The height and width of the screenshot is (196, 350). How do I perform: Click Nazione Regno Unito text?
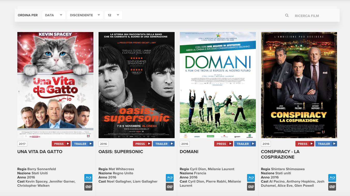tap(116, 173)
